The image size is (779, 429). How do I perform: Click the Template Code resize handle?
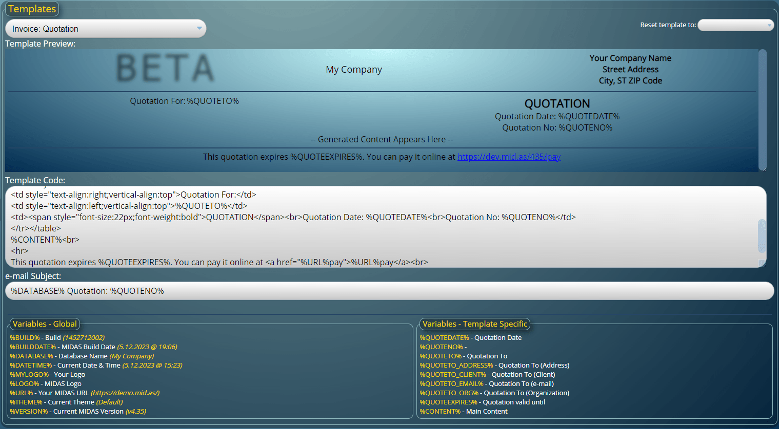coord(763,264)
